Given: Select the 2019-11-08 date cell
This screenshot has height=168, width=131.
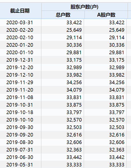Looking at the screenshot, I should 20,97.
